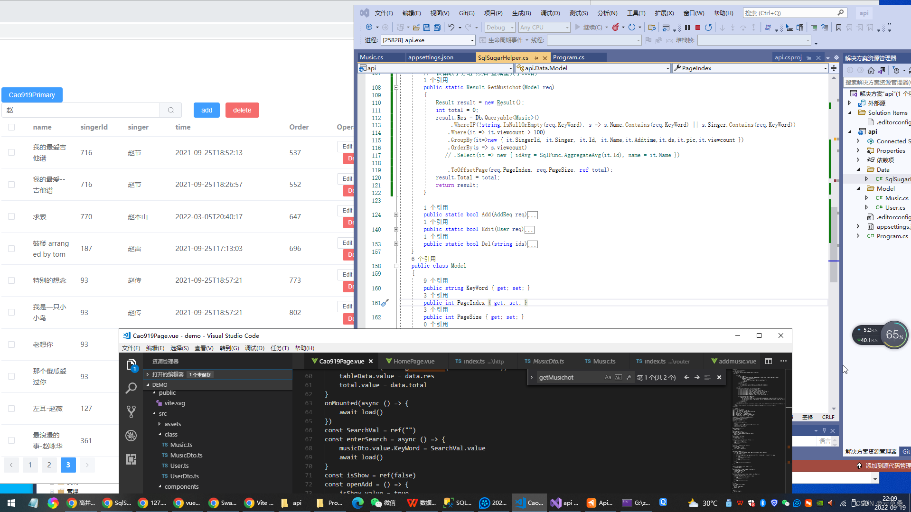The height and width of the screenshot is (512, 911).
Task: Toggle match case (Aa) in the find widget
Action: (608, 377)
